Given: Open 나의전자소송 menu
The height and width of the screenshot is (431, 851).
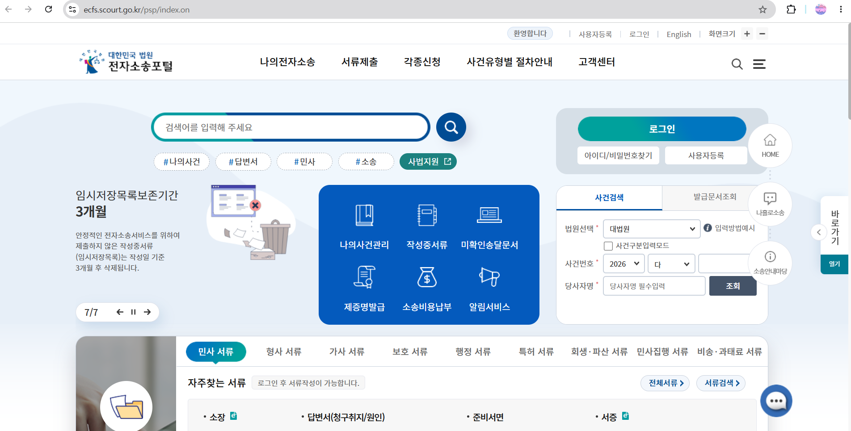Looking at the screenshot, I should coord(287,62).
